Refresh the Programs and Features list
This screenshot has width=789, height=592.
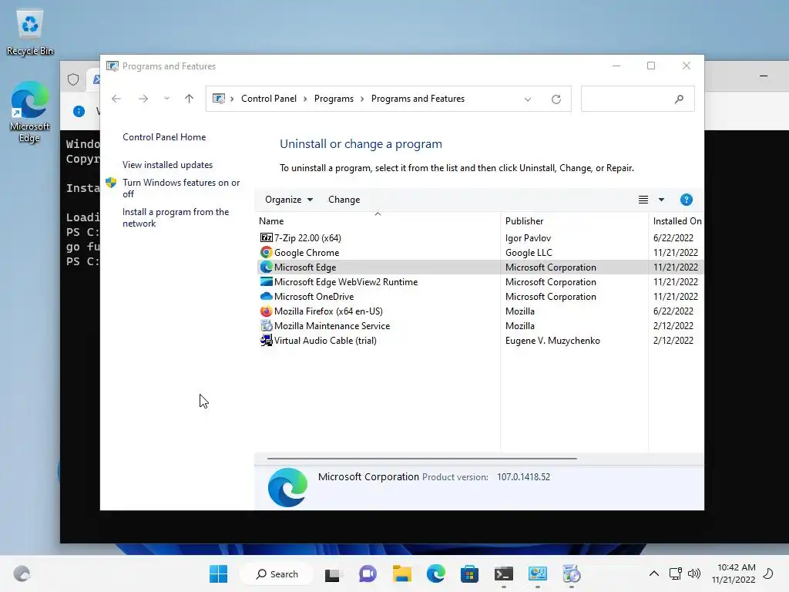pyautogui.click(x=556, y=99)
